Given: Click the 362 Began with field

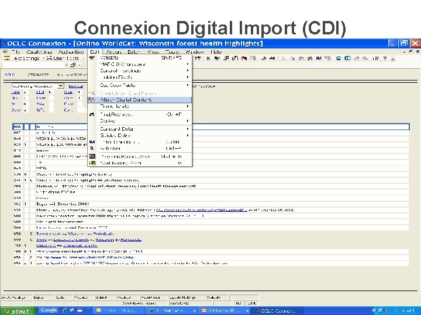Looking at the screenshot, I should tap(222, 204).
